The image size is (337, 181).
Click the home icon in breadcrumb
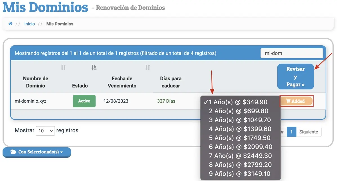pos(10,24)
